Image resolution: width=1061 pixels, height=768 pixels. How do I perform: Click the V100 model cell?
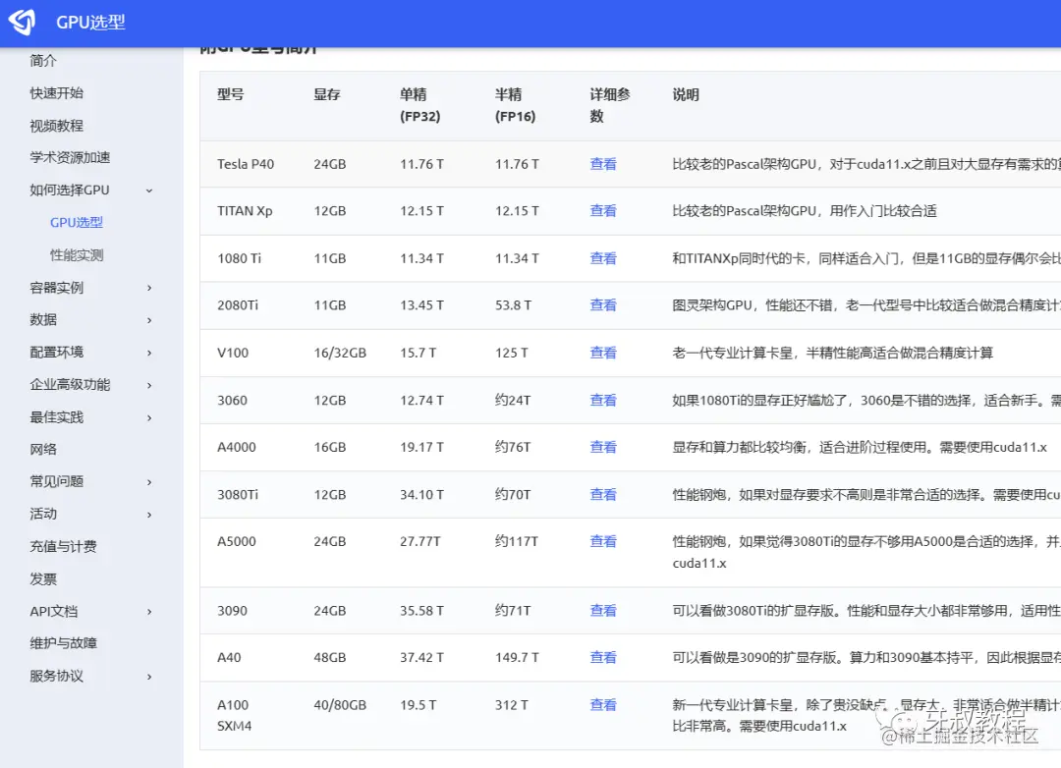(233, 353)
